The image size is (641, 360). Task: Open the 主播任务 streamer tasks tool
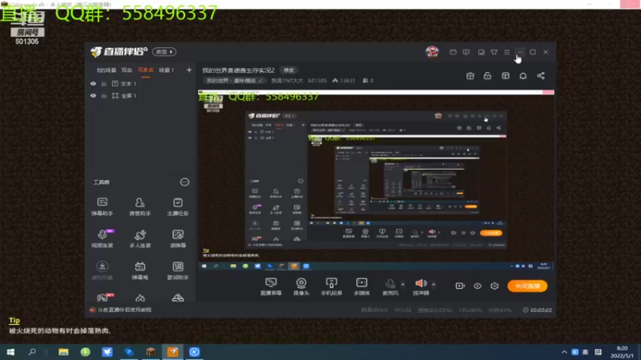(x=178, y=206)
